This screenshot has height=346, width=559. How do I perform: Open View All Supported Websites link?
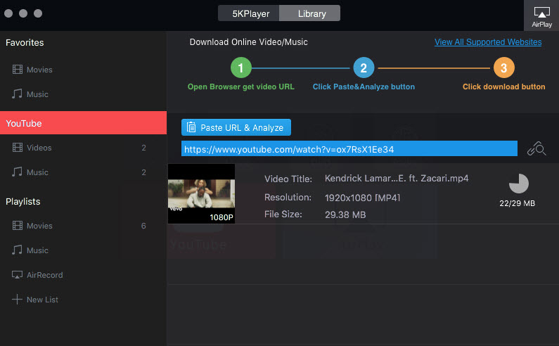point(488,42)
